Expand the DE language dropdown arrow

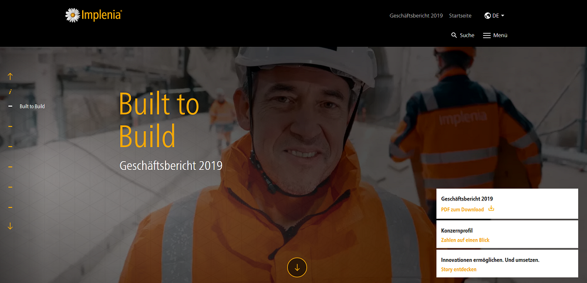pos(503,16)
